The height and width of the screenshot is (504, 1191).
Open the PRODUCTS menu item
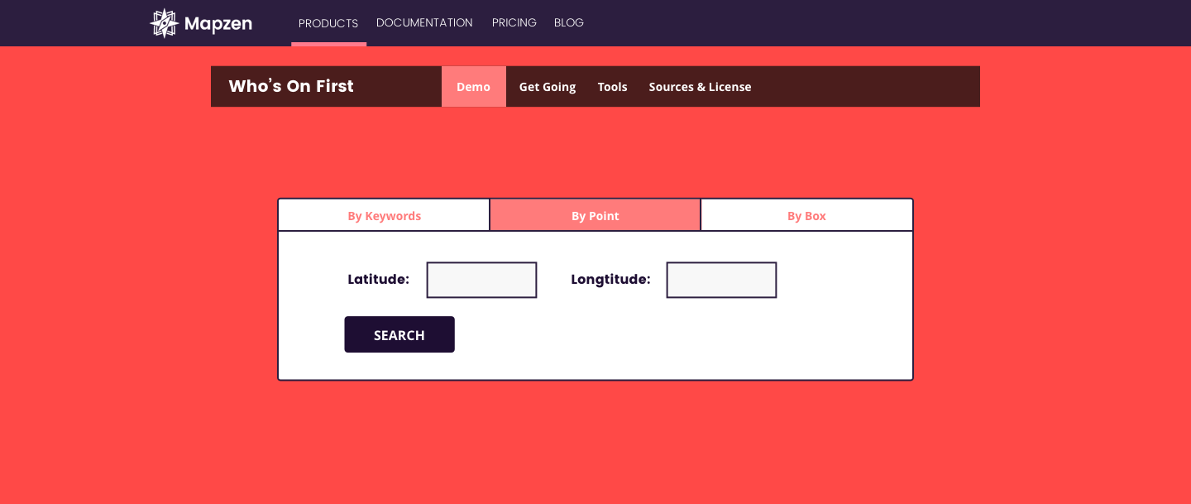click(x=328, y=23)
